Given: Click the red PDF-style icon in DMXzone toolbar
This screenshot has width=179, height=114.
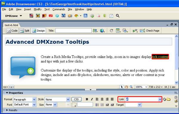Looking at the screenshot, I should point(31,16).
